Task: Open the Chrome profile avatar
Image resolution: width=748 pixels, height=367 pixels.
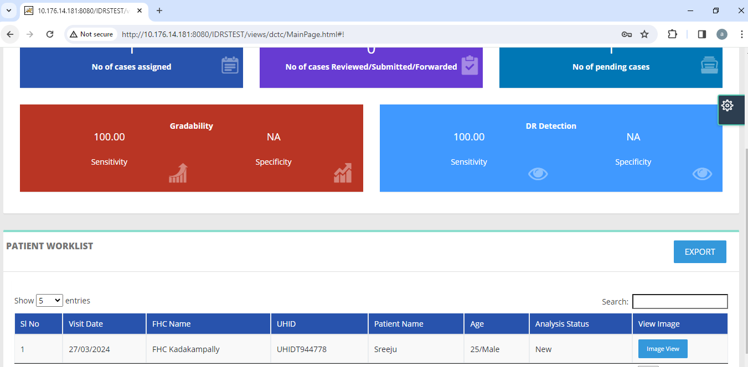Action: [721, 34]
